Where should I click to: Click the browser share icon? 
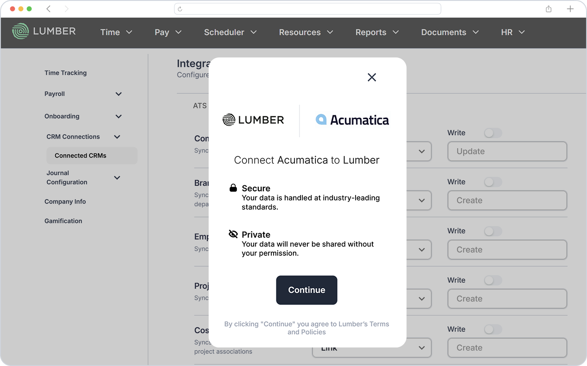pos(549,9)
